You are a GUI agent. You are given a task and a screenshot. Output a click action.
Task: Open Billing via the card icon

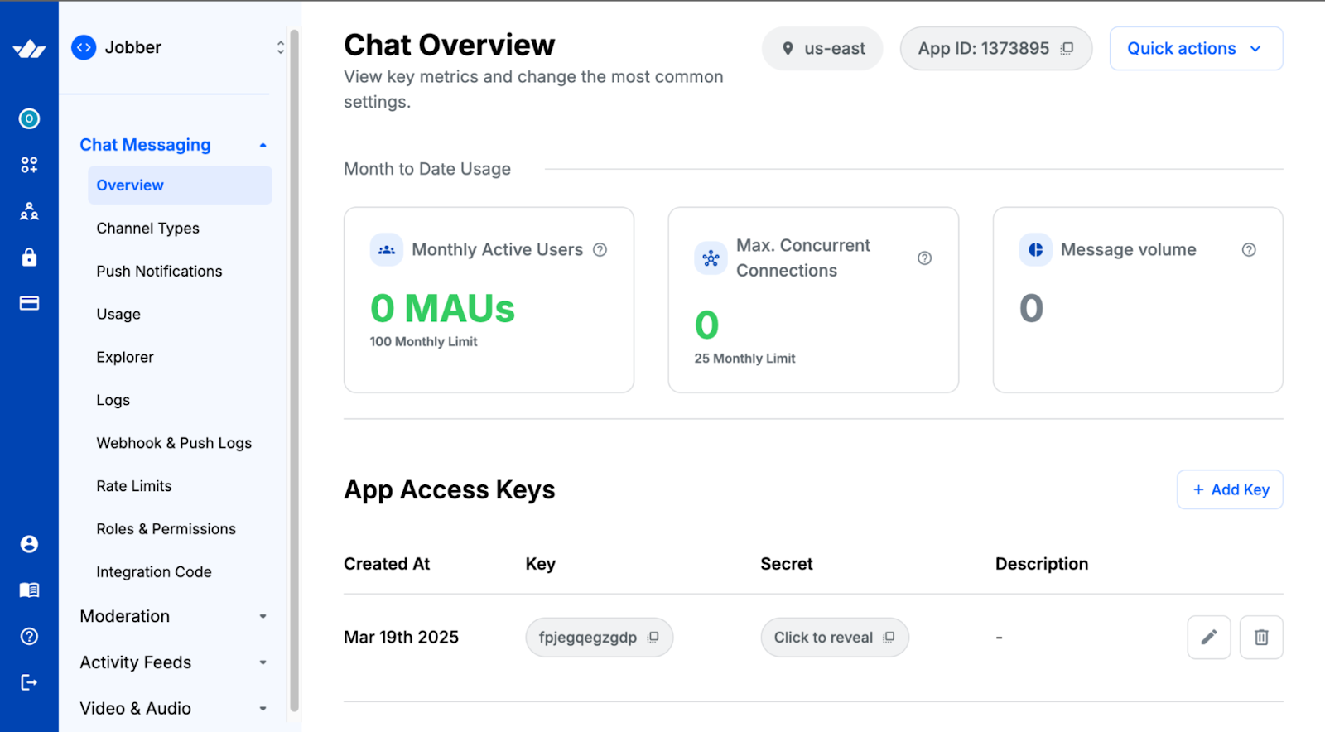tap(29, 303)
